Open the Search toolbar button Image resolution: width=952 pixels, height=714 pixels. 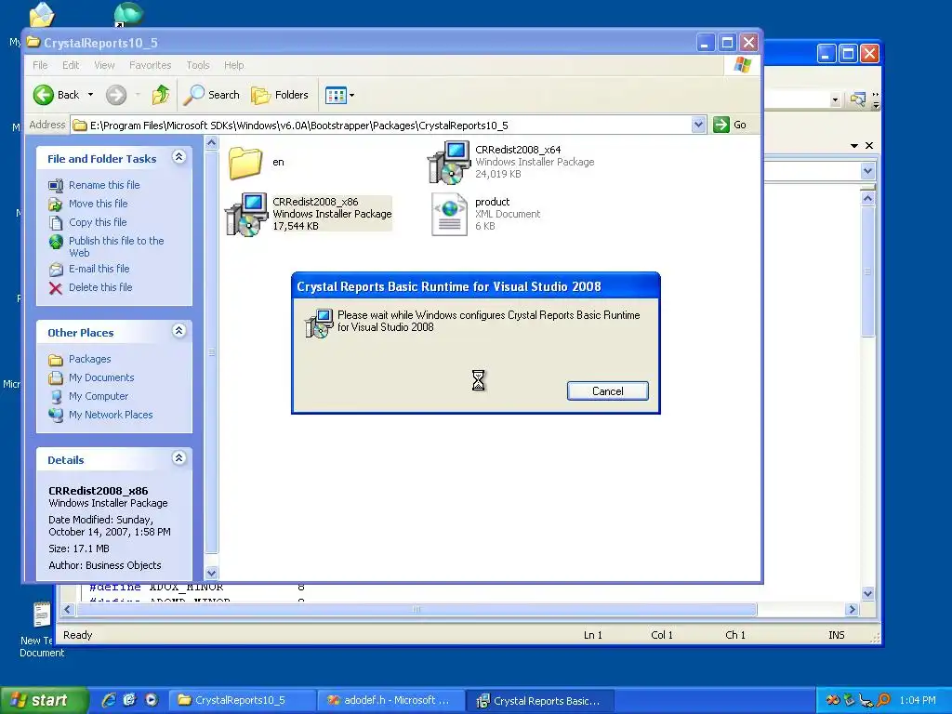[212, 95]
